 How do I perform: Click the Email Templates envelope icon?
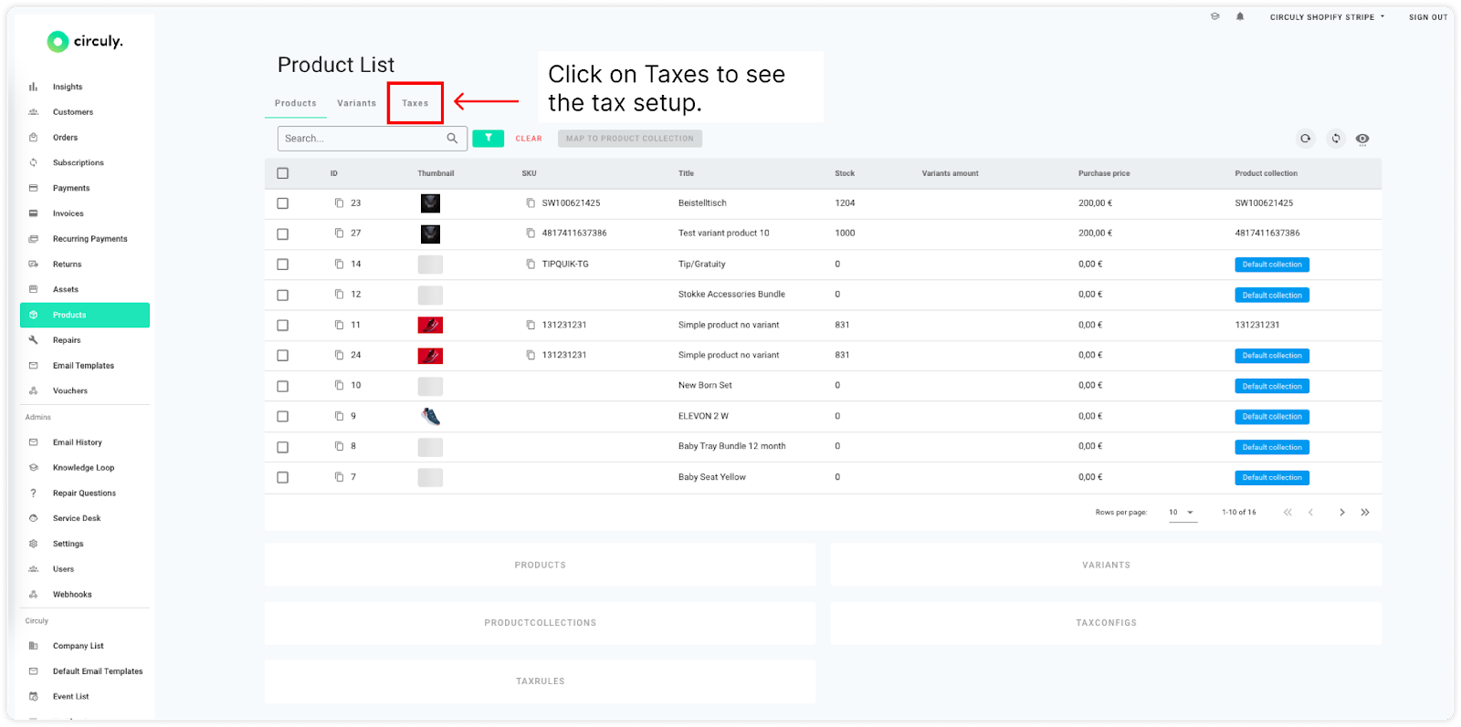point(33,366)
